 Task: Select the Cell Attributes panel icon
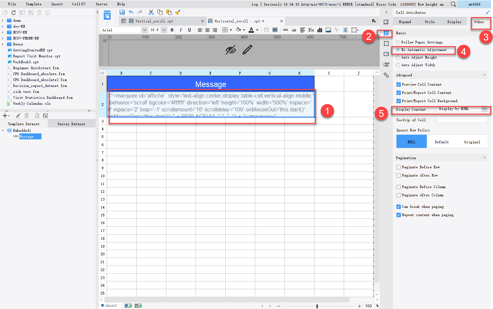(386, 33)
